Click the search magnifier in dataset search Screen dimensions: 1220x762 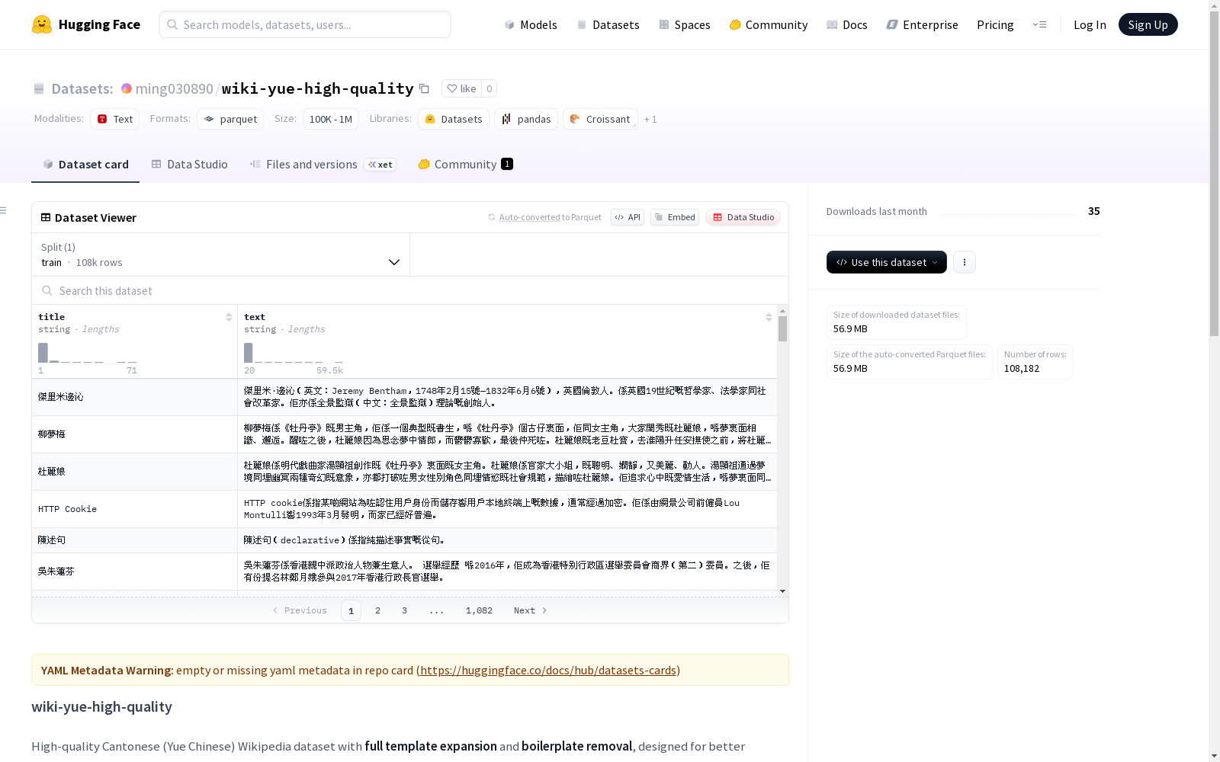tap(47, 290)
